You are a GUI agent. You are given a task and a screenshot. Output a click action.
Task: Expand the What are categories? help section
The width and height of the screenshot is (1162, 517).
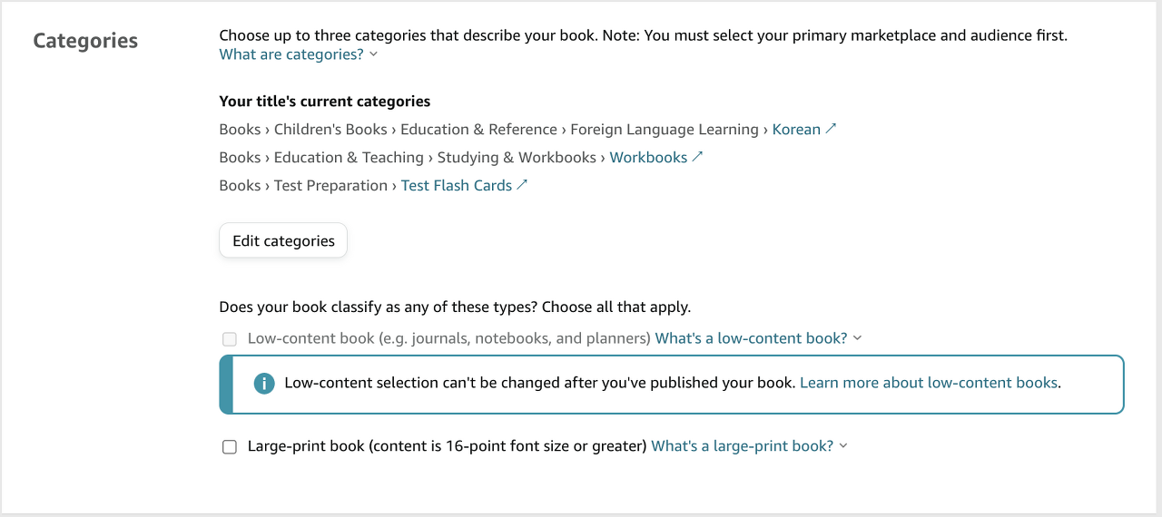pos(290,54)
